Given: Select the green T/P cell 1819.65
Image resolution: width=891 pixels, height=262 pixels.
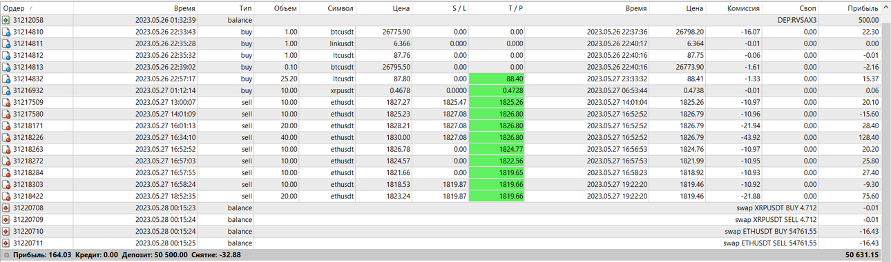Looking at the screenshot, I should pos(497,172).
